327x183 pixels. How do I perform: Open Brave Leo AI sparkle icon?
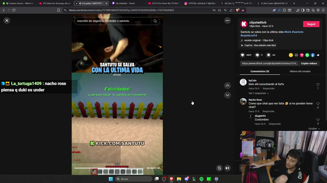point(313,10)
